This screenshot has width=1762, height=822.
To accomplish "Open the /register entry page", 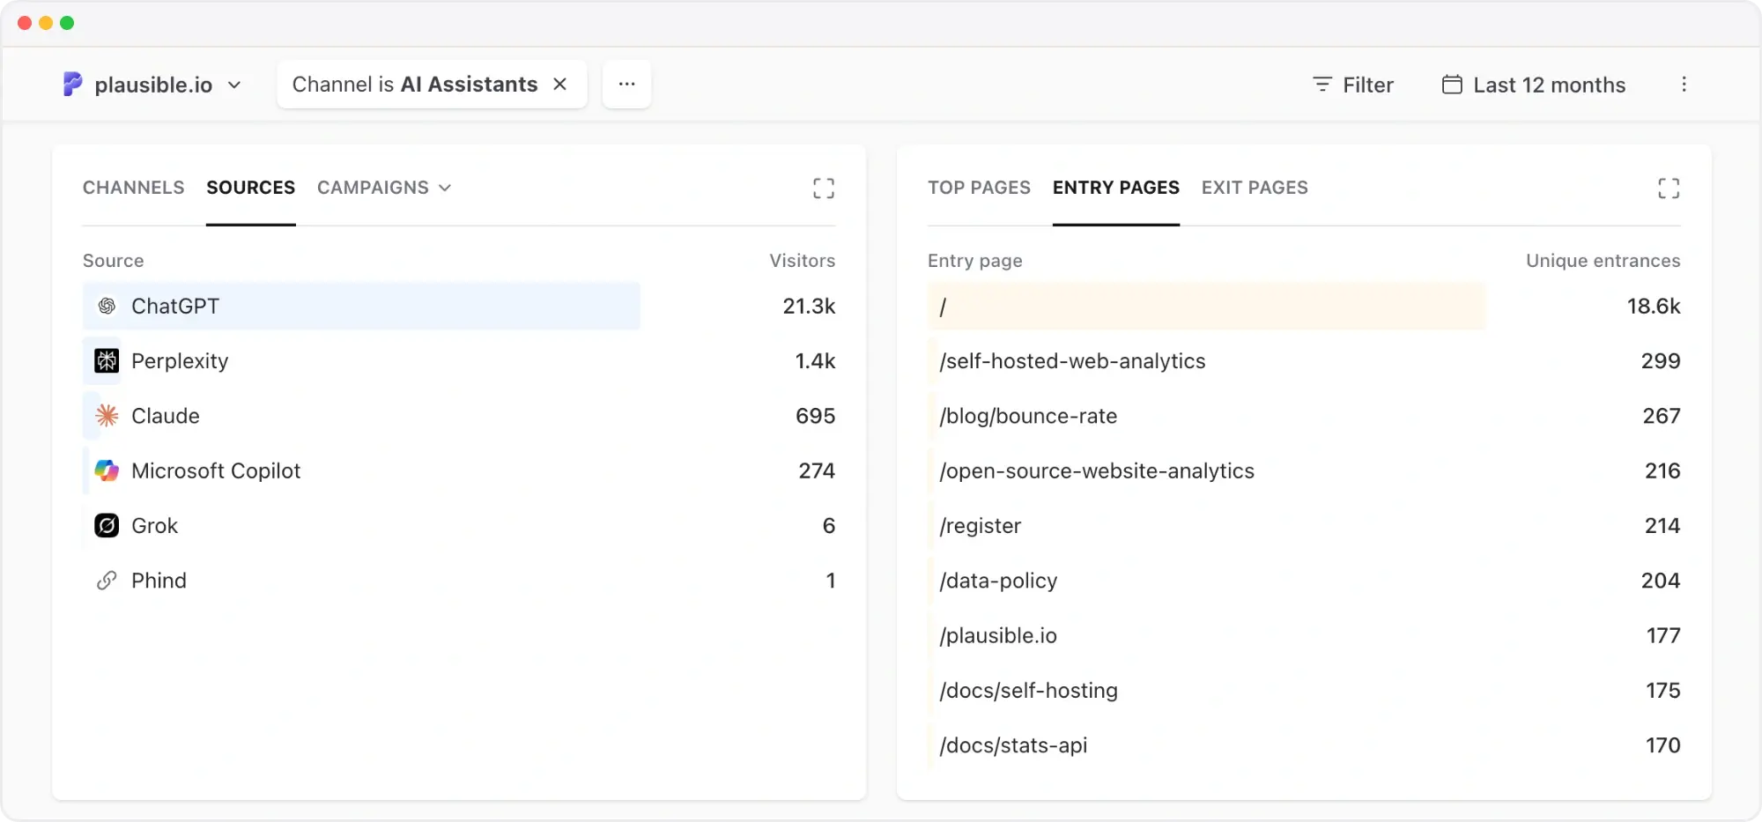I will pos(980,525).
